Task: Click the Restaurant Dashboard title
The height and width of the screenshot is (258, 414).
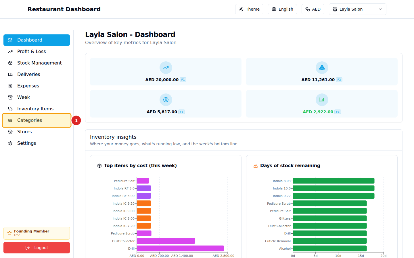Action: [x=64, y=9]
